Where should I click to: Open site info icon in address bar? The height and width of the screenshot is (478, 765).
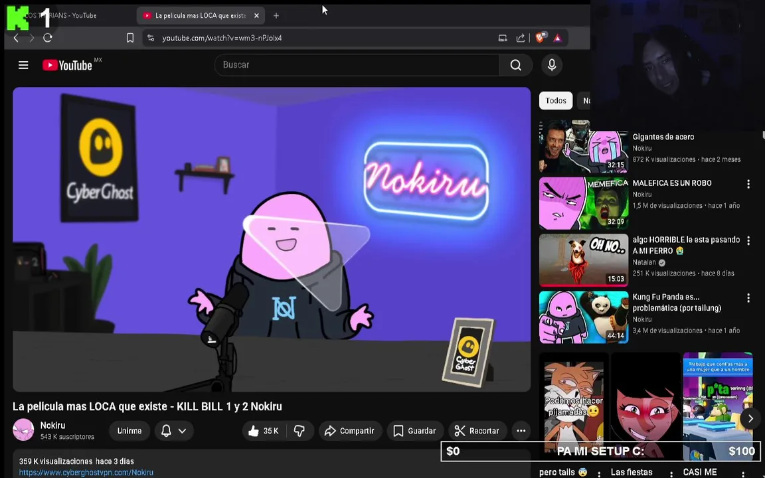[x=151, y=38]
